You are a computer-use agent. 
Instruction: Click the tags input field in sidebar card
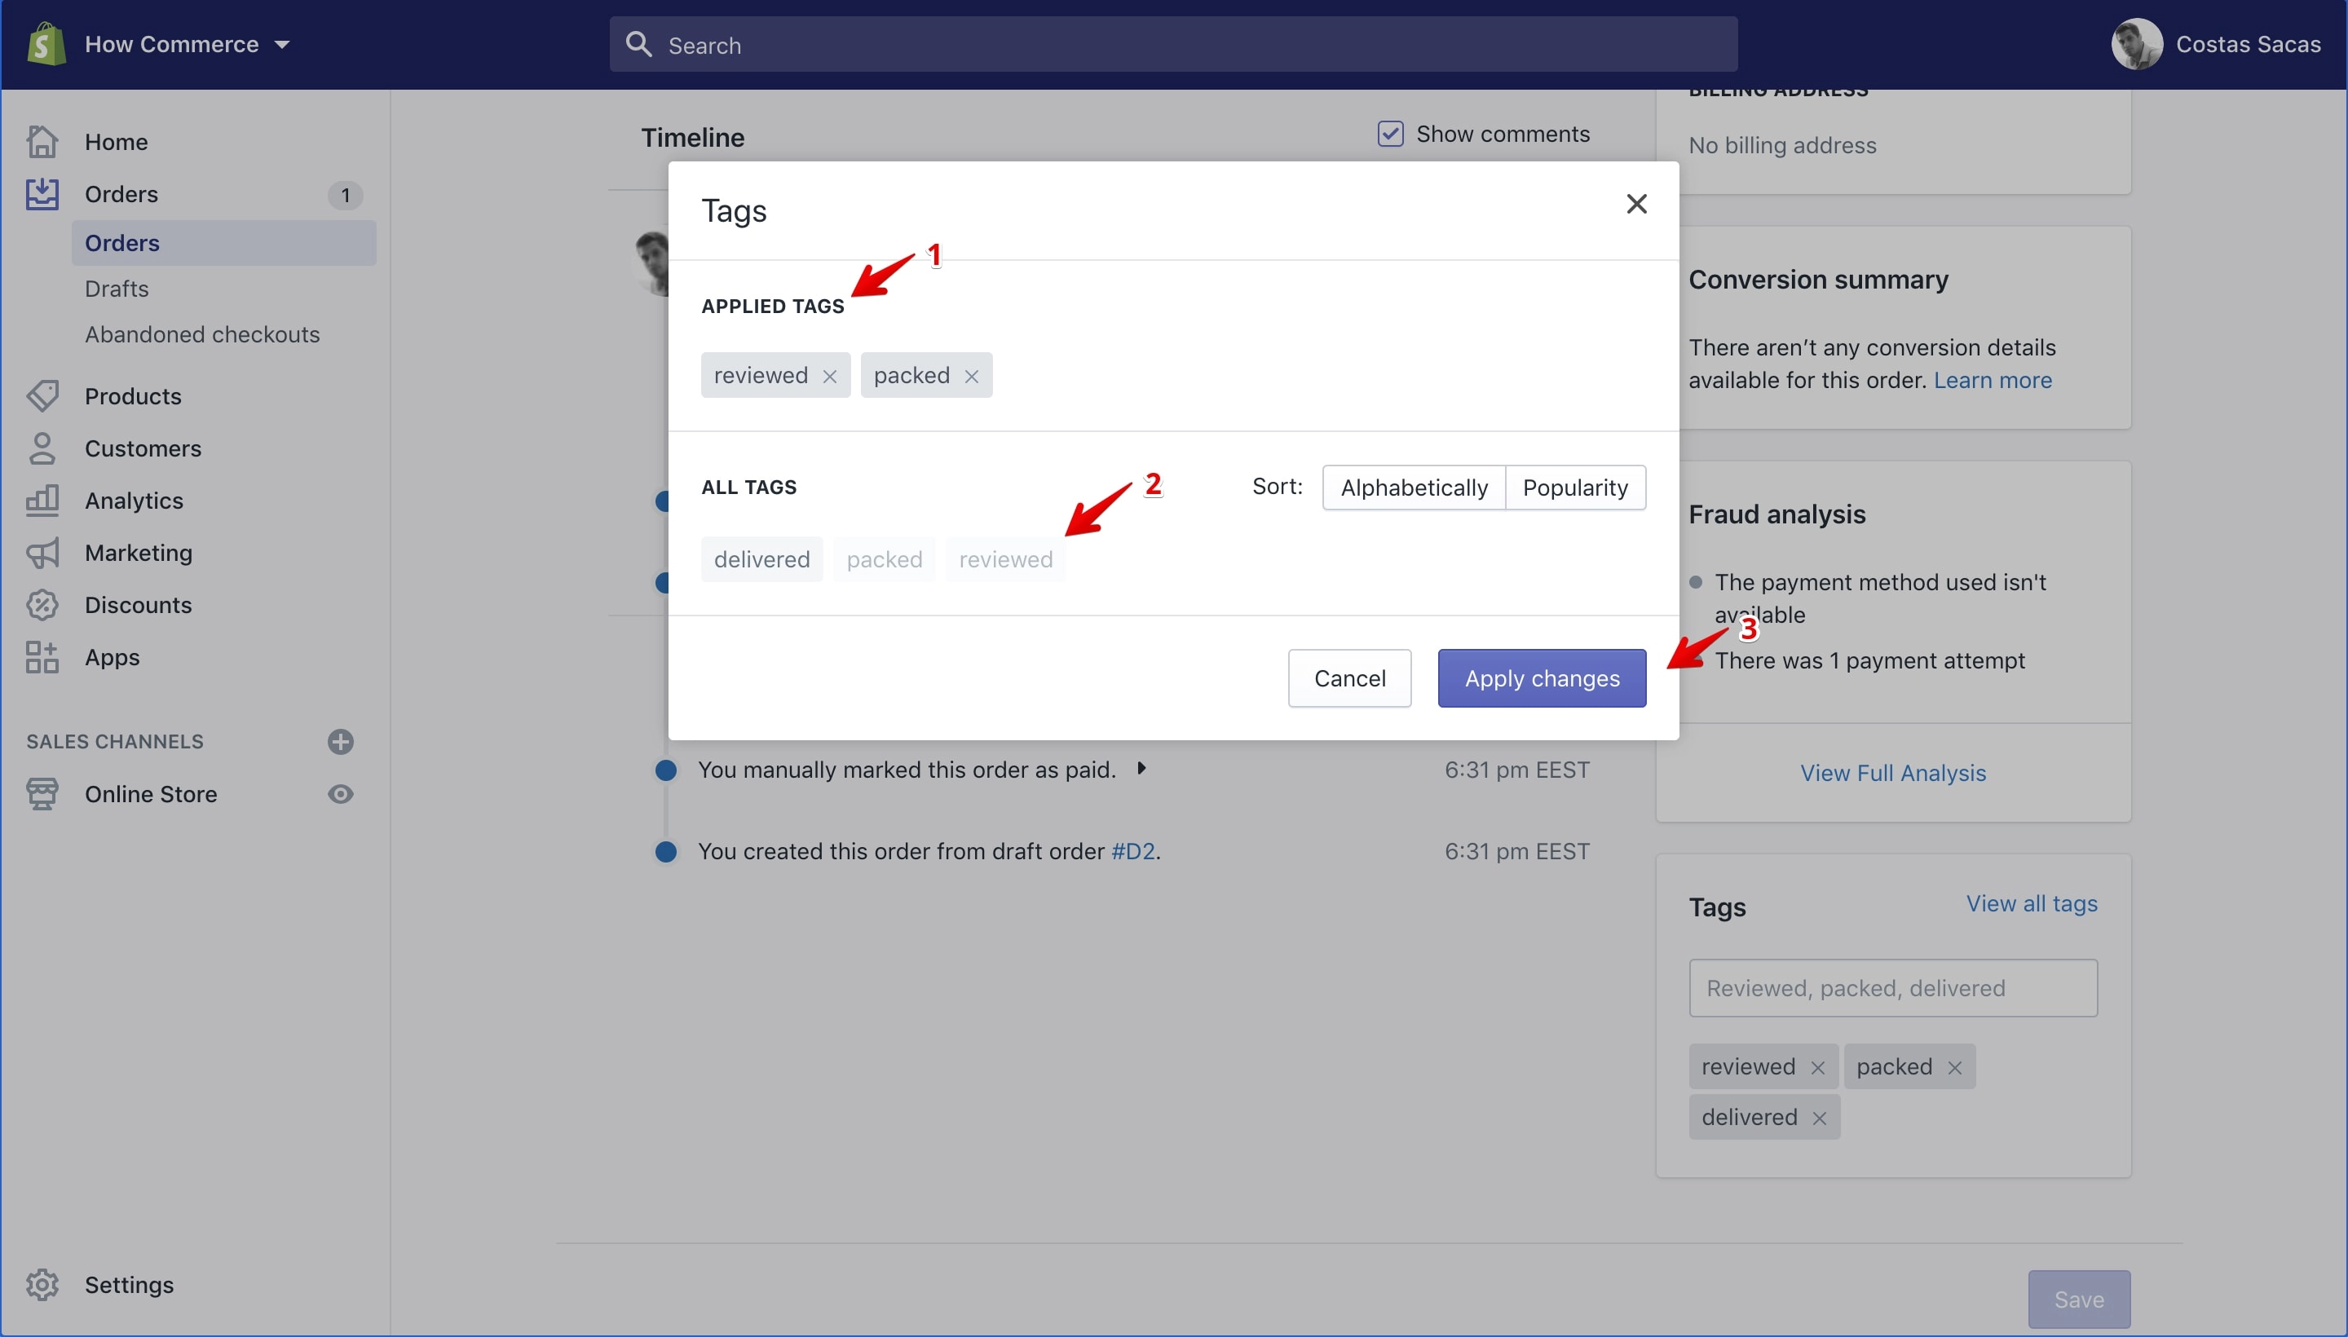[x=1892, y=988]
